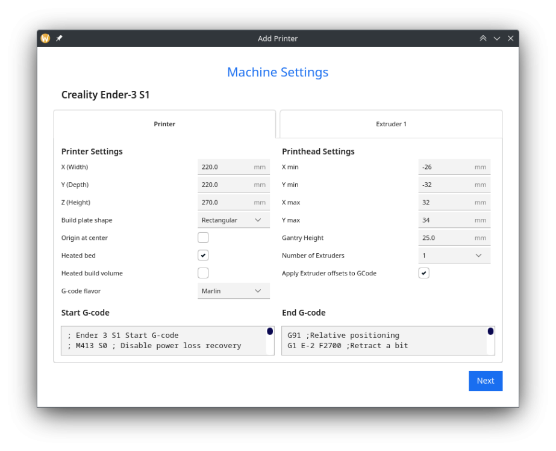Click inside the Start G-code text area
The width and height of the screenshot is (556, 451).
pyautogui.click(x=164, y=340)
